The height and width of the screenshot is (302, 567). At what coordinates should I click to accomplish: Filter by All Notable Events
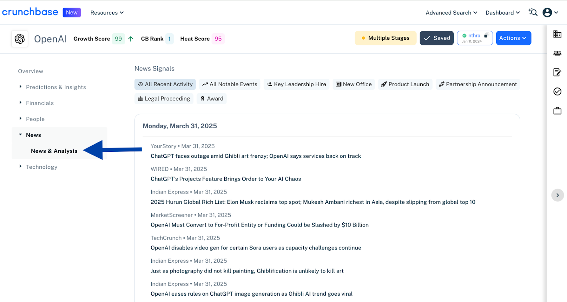[230, 84]
